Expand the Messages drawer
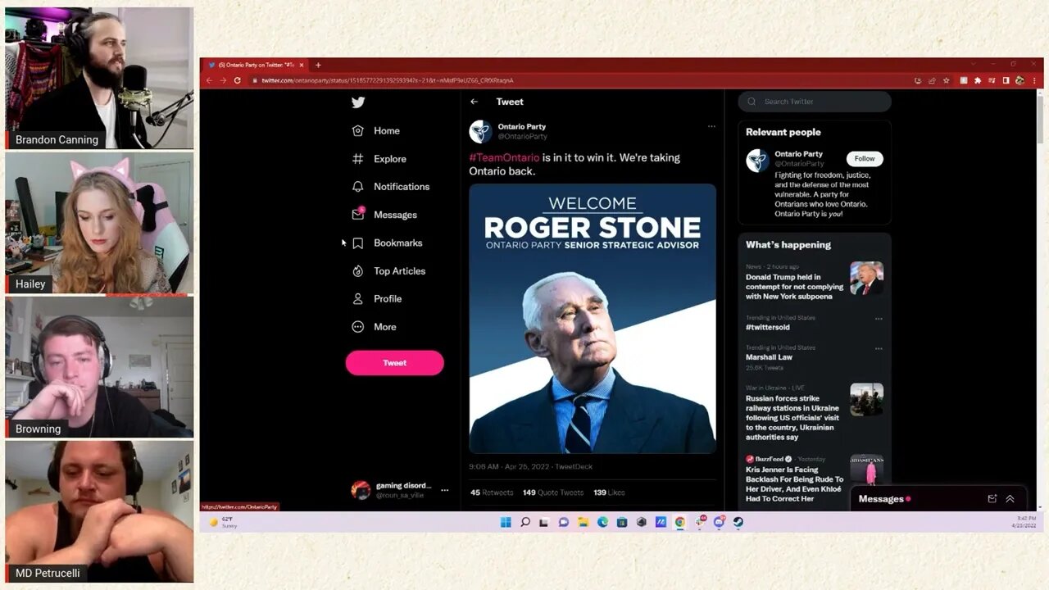1049x590 pixels. 1010,498
